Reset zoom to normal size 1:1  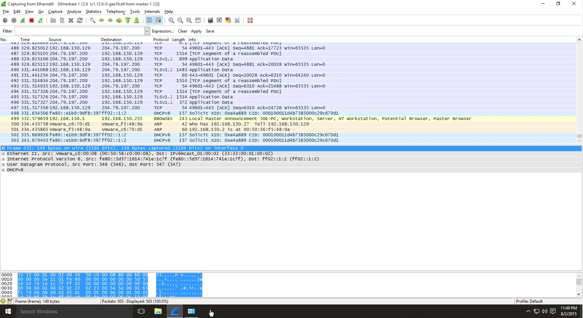coord(189,20)
